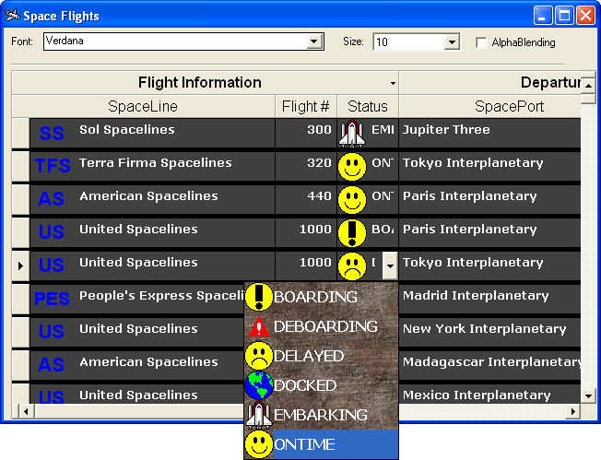Collapse the status dropdown arrow in the current row
This screenshot has height=460, width=601.
(390, 265)
